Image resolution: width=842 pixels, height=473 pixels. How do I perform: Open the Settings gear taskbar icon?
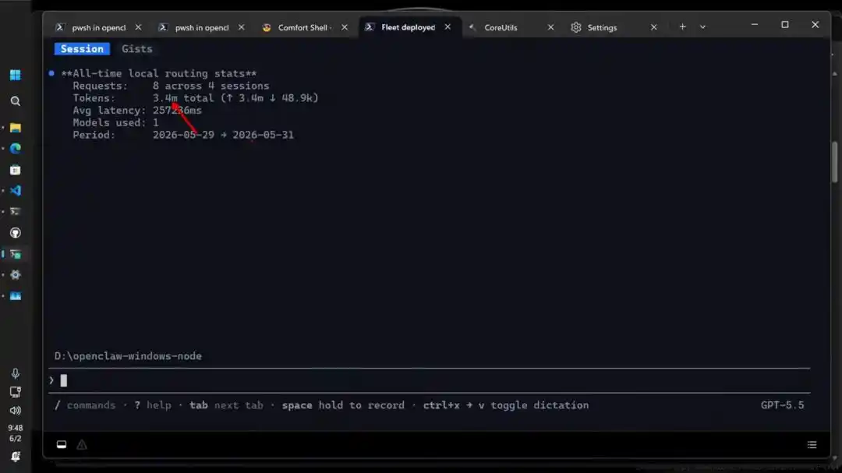click(x=15, y=275)
